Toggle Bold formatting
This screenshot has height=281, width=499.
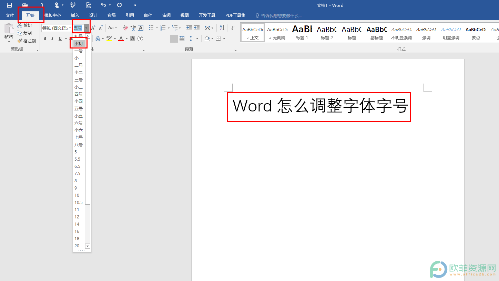point(45,39)
